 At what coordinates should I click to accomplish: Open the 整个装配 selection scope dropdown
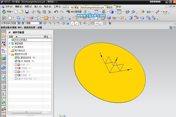[40, 23]
